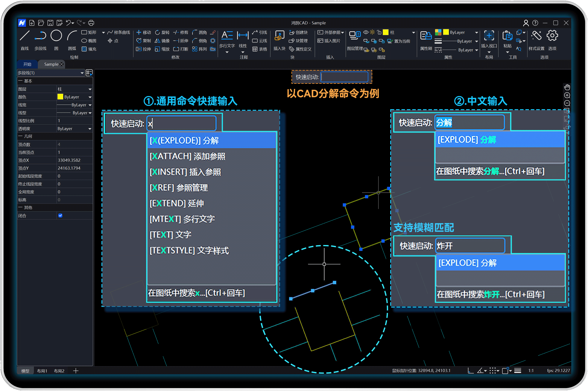This screenshot has height=391, width=588.
Task: Toggle the layer lock icon beside the sun
Action: (x=379, y=32)
